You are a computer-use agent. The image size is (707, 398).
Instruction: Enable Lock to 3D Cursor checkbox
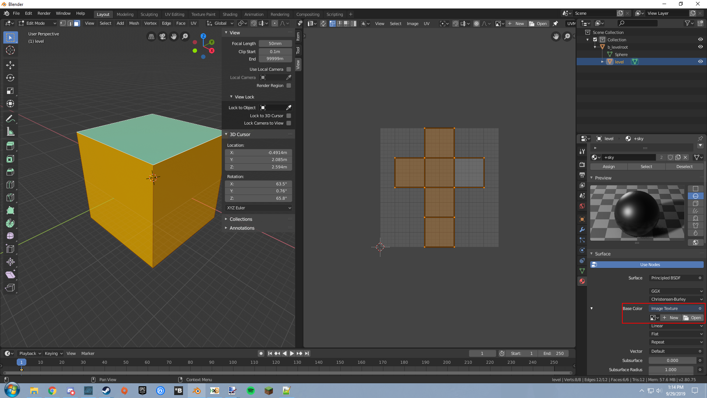point(289,116)
